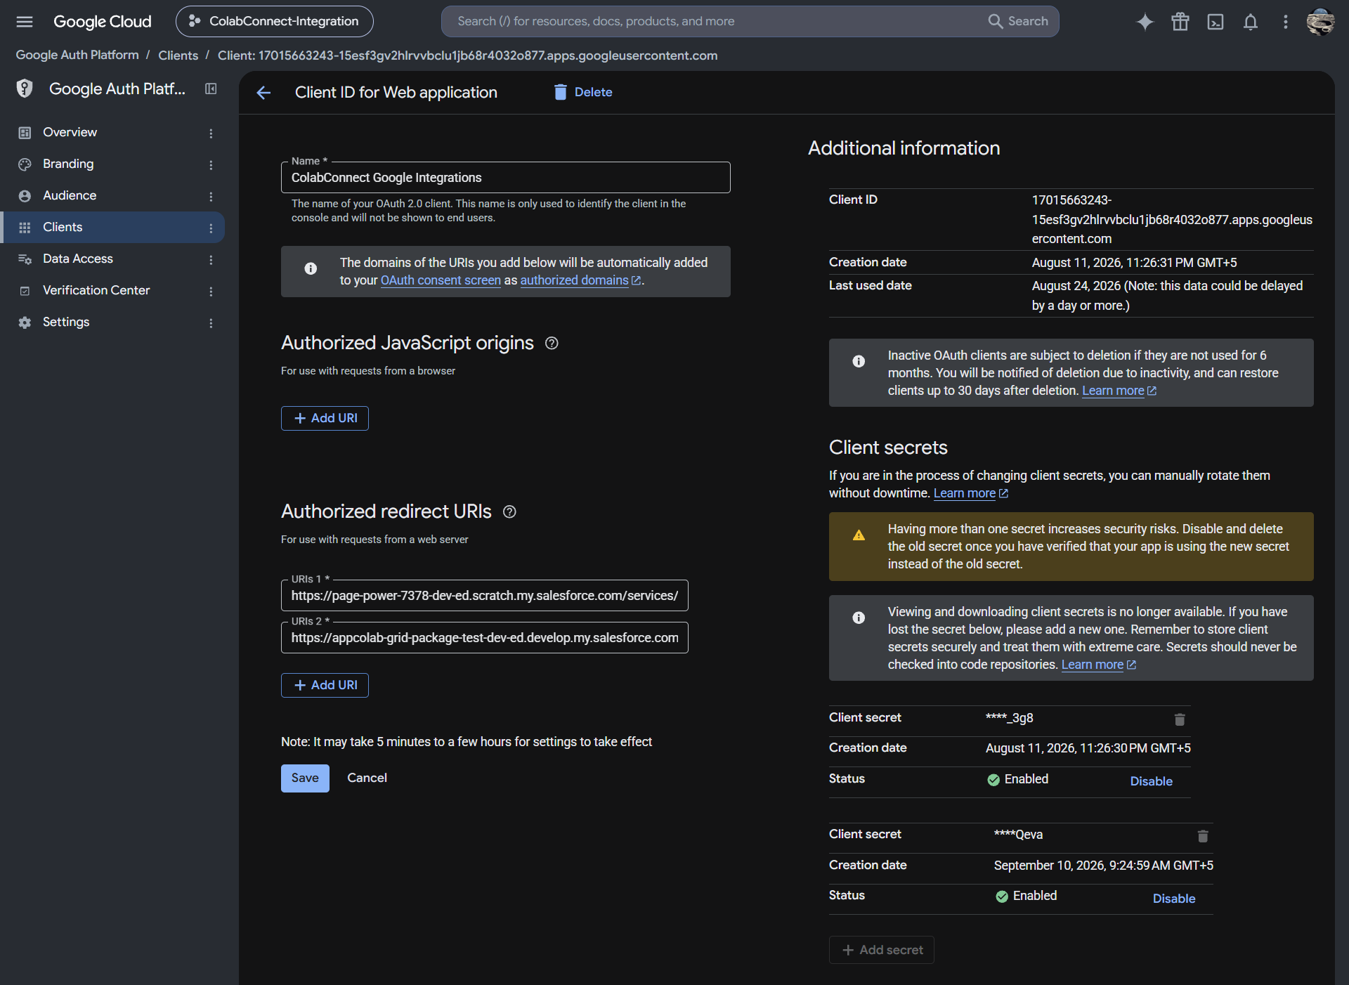Open the user account avatar
The width and height of the screenshot is (1349, 985).
1321,22
